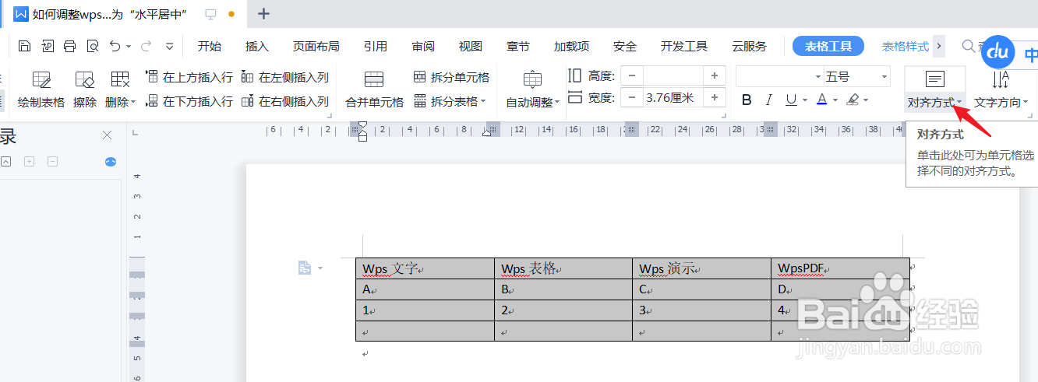Switch to the 安全 tab
Screen dimensions: 1038x382
tap(625, 47)
